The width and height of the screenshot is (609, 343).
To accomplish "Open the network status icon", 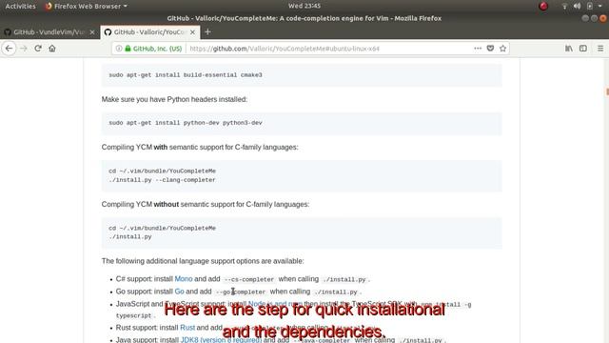I will (564, 7).
